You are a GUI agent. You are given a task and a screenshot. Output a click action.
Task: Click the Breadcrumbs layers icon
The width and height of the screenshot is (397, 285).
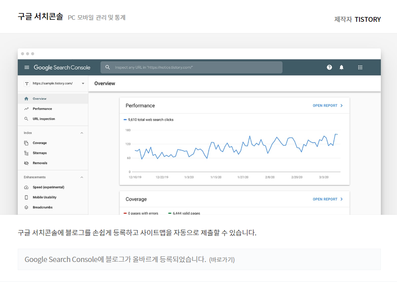click(26, 207)
